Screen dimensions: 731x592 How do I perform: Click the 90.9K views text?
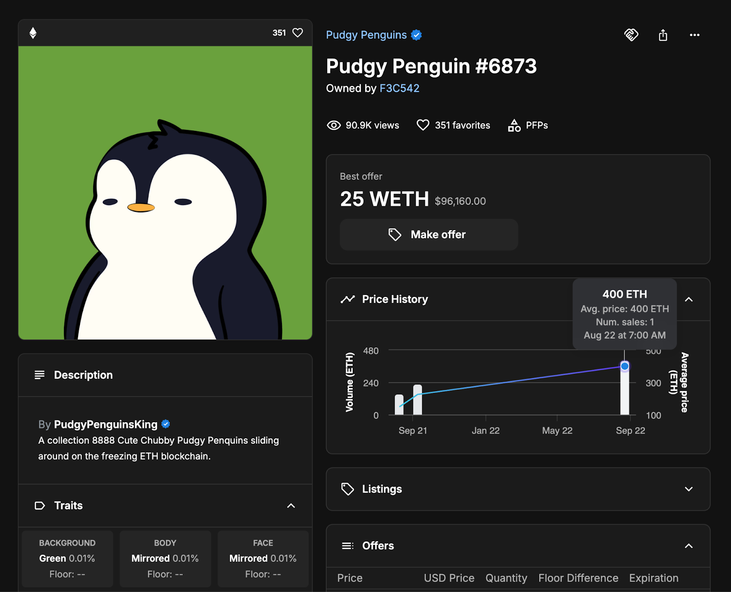pos(372,125)
